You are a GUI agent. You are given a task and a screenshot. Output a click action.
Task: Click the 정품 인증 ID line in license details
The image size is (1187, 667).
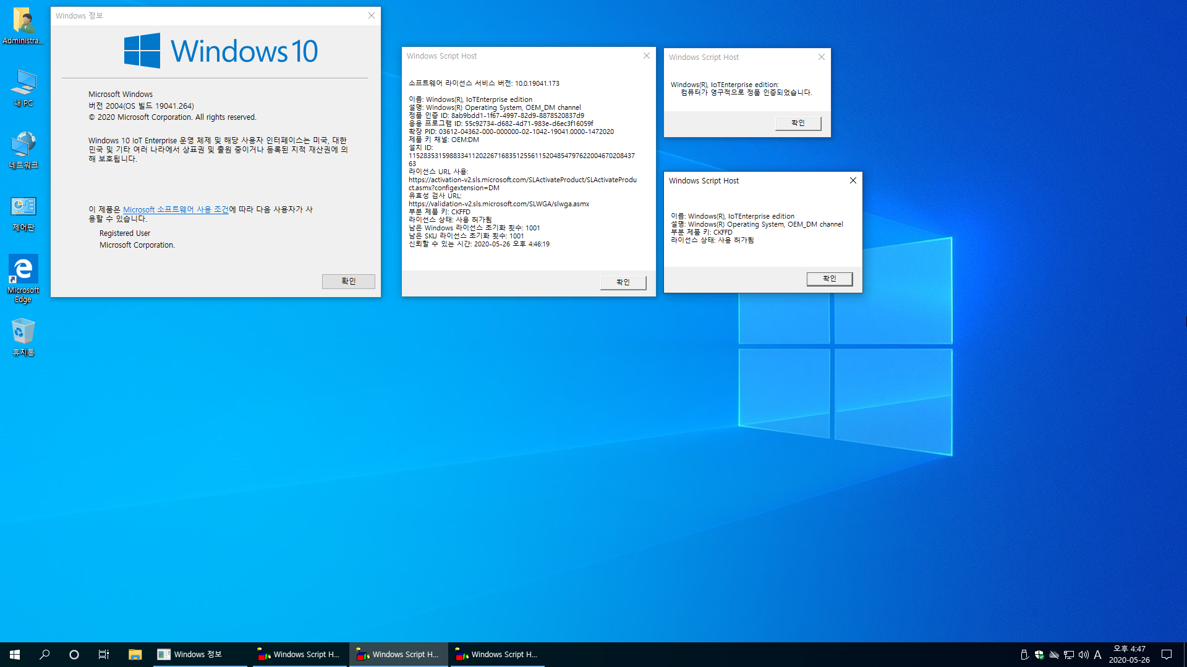[x=496, y=115]
